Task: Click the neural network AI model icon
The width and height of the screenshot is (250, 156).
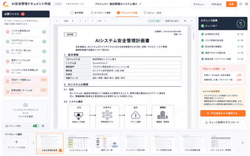Action: point(107,115)
